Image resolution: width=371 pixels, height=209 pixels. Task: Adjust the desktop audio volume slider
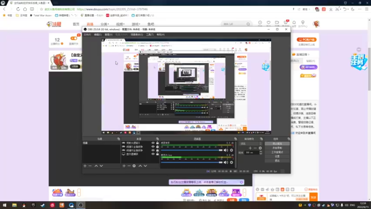(x=192, y=150)
